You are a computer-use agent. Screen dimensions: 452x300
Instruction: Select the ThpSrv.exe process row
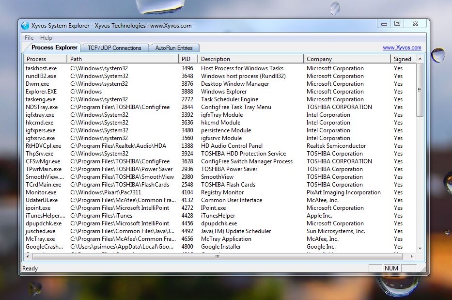(x=219, y=154)
